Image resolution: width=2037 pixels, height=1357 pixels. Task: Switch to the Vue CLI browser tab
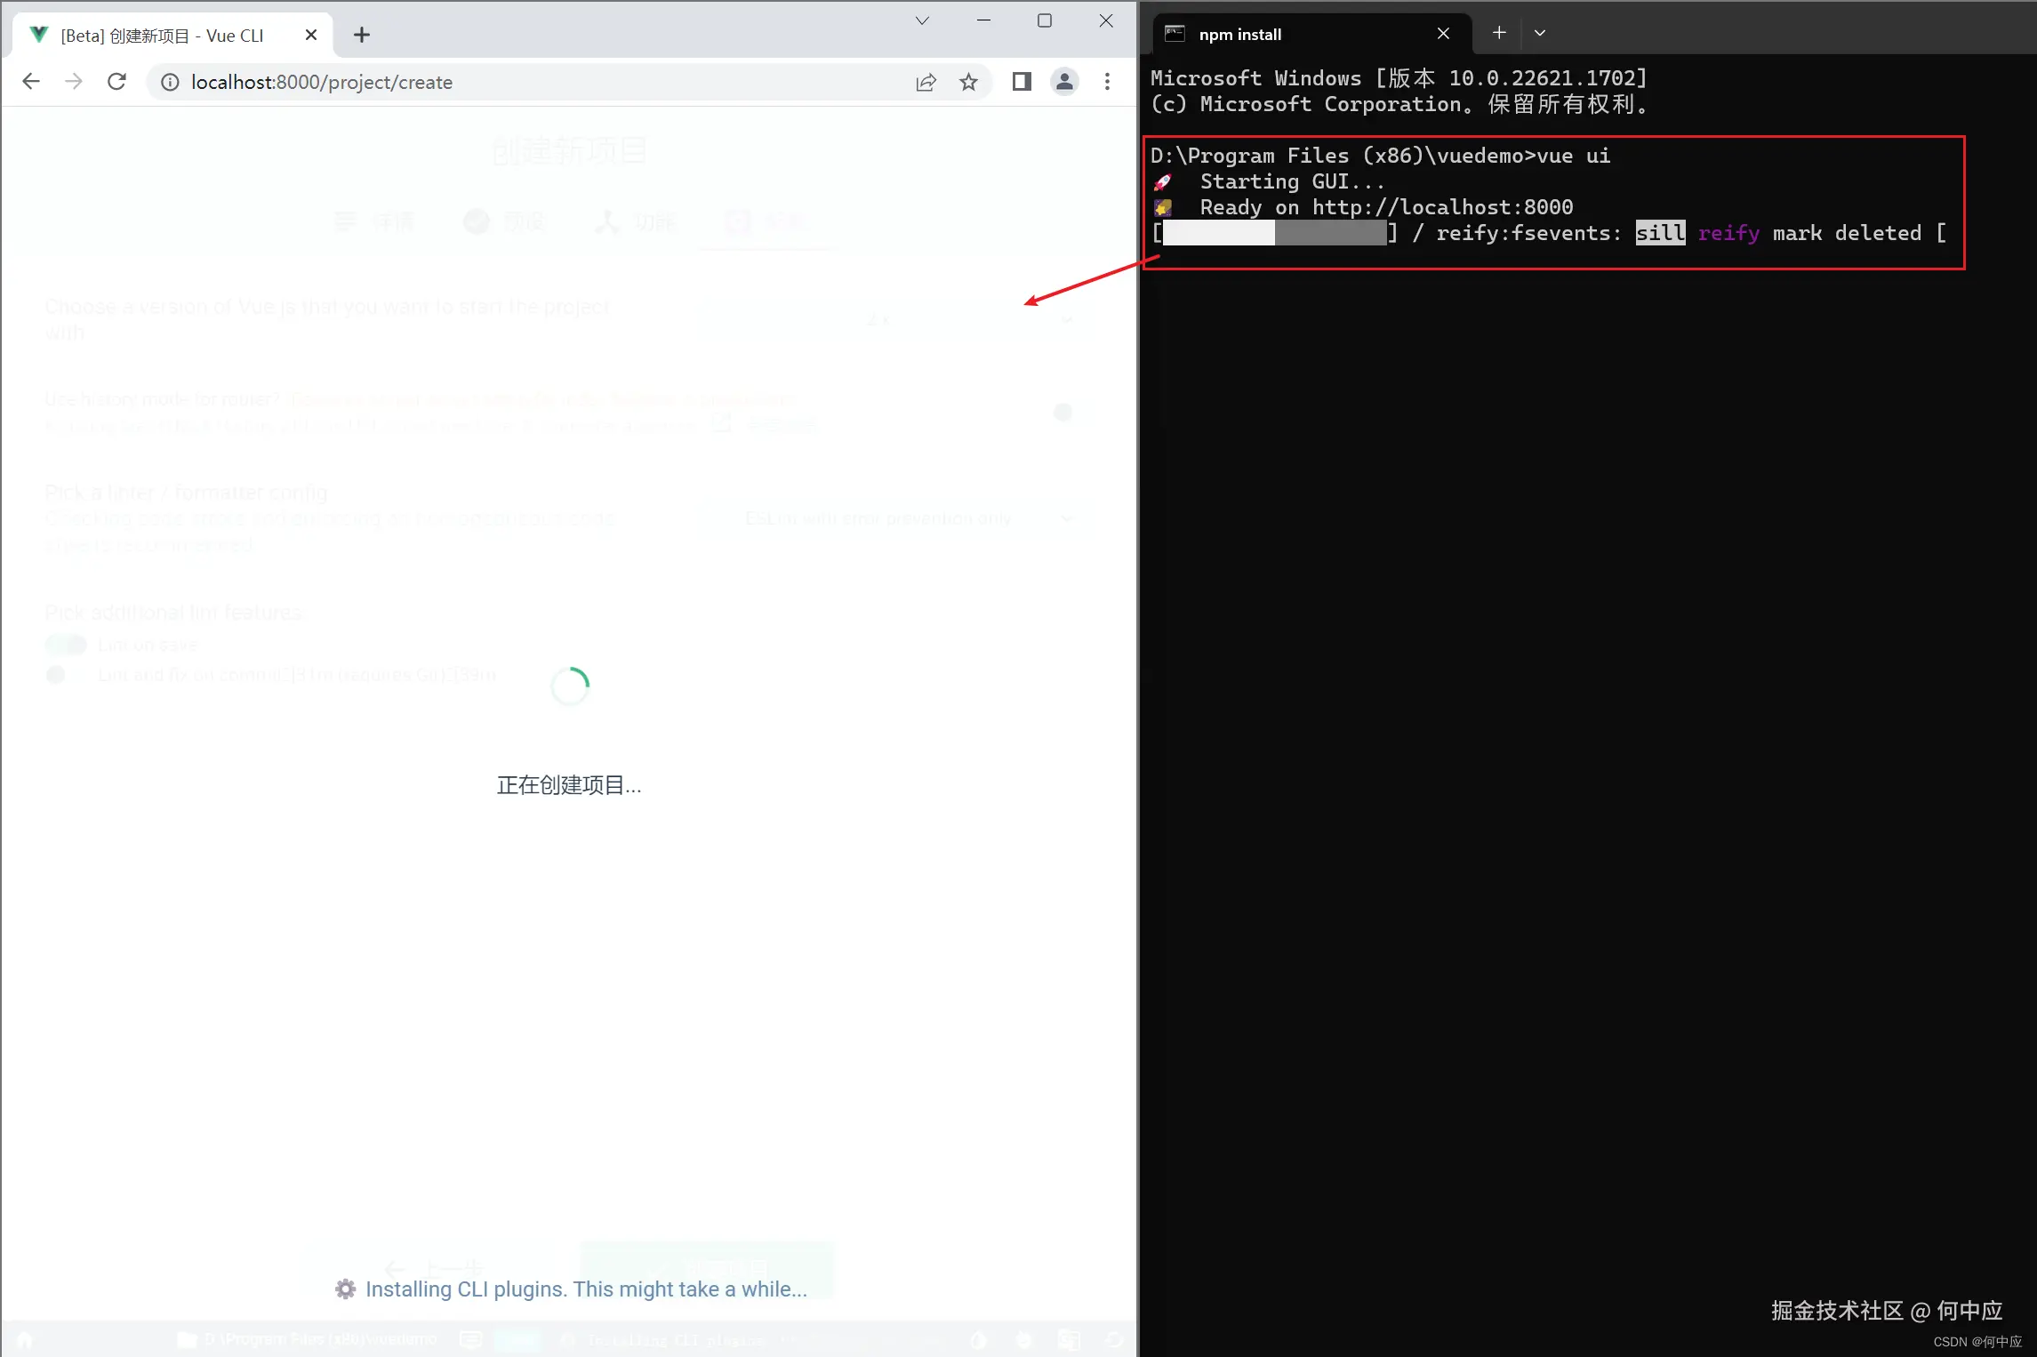(x=162, y=36)
